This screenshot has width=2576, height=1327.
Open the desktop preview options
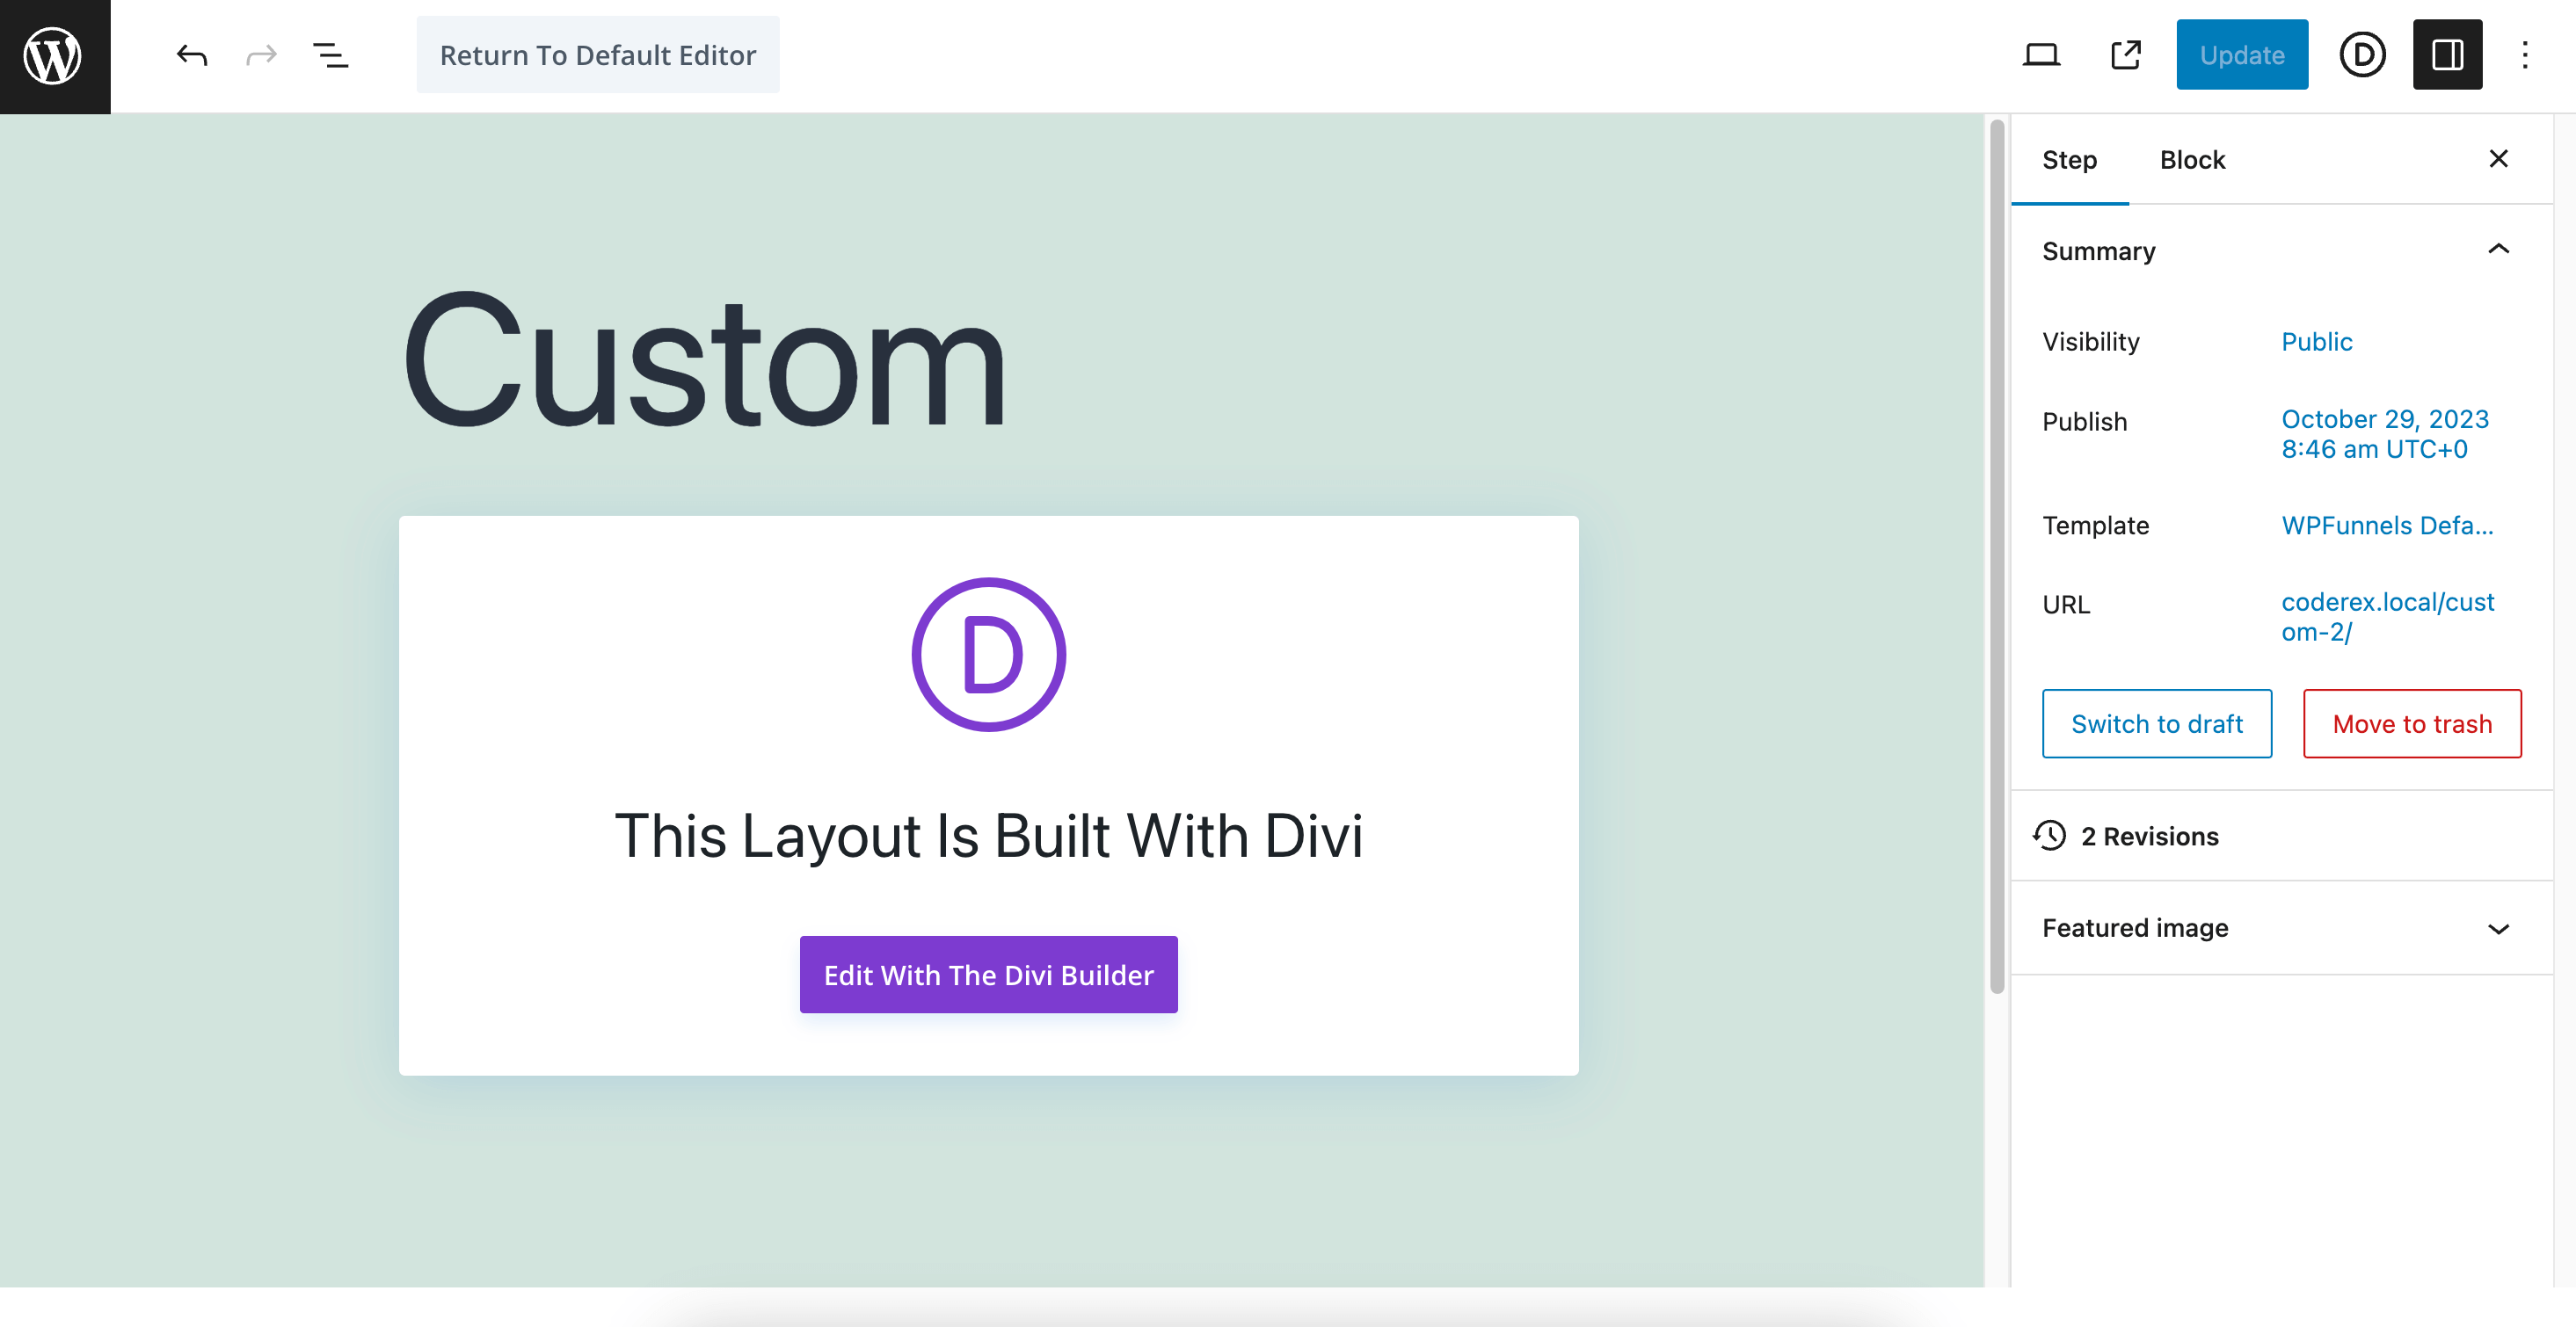[x=2041, y=55]
